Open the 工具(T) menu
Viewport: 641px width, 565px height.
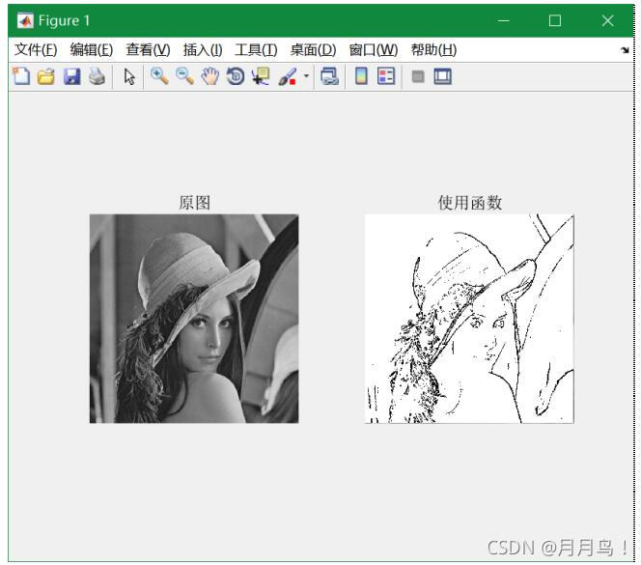[x=257, y=50]
